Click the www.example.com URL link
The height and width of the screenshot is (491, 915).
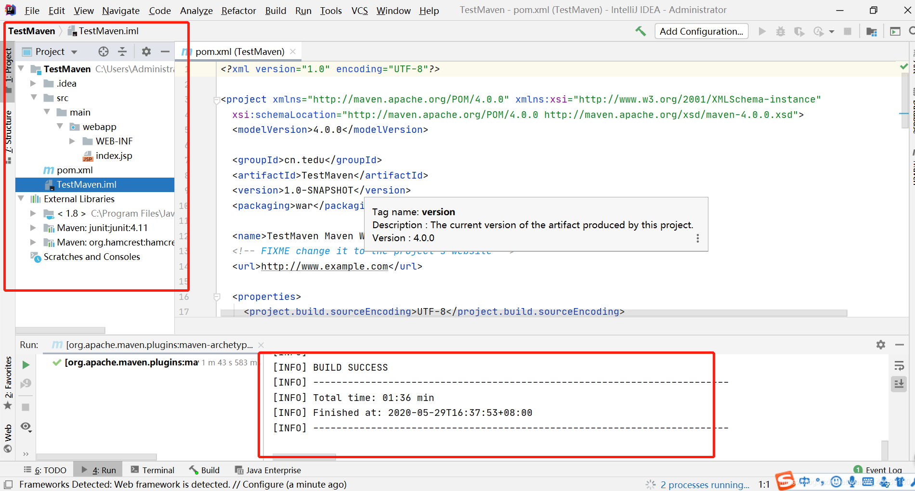pyautogui.click(x=324, y=266)
